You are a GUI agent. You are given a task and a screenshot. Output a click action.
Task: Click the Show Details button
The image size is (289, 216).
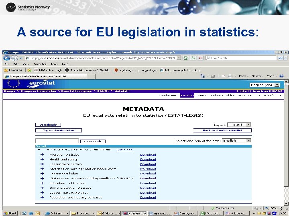[x=93, y=141]
